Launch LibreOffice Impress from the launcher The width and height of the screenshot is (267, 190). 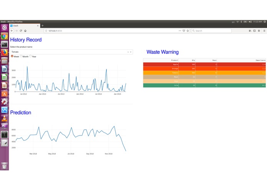point(5,85)
